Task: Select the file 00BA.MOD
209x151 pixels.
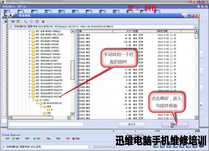Action: (85, 94)
